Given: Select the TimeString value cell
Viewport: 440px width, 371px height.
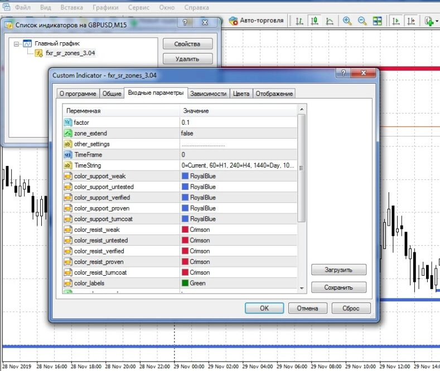Looking at the screenshot, I should coord(238,165).
